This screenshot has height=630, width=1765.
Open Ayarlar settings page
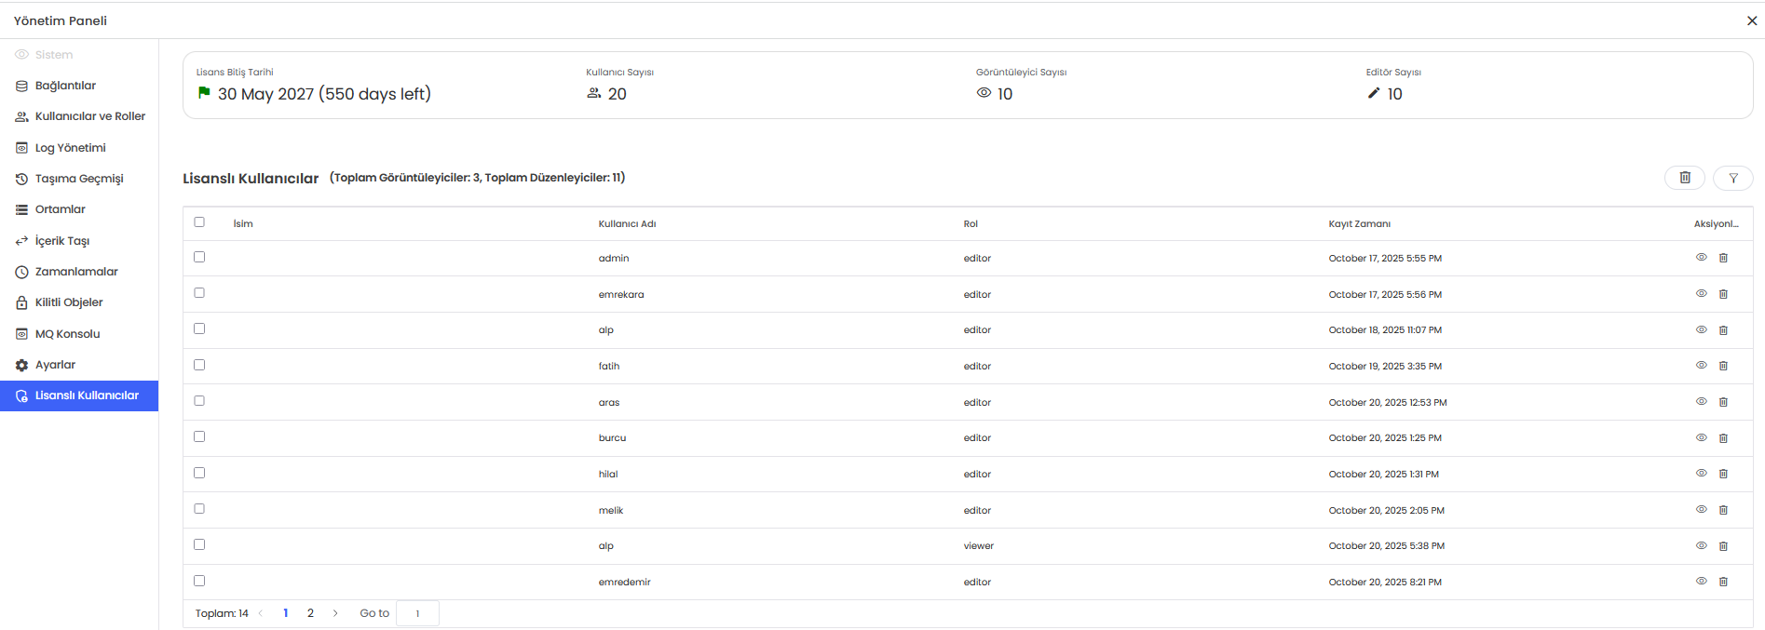55,365
